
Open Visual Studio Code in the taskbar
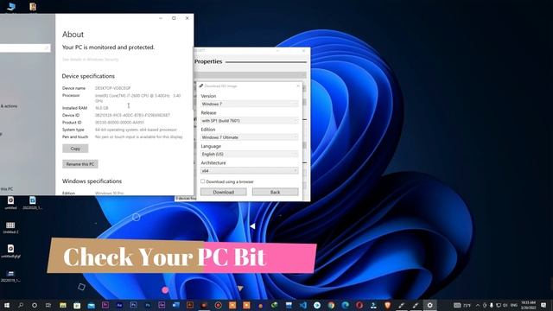[303, 305]
